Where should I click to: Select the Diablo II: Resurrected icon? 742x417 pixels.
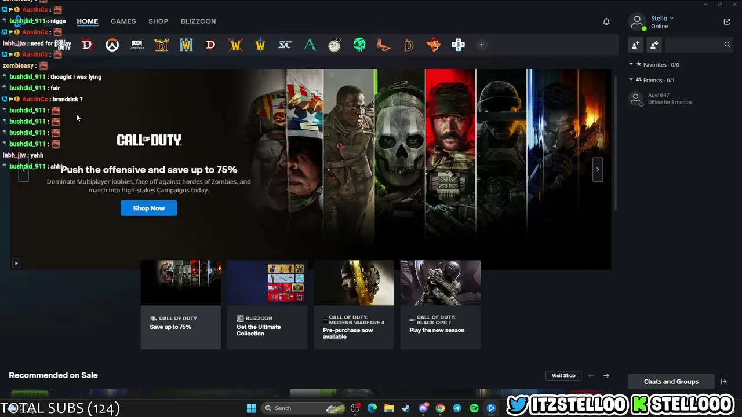pyautogui.click(x=161, y=45)
